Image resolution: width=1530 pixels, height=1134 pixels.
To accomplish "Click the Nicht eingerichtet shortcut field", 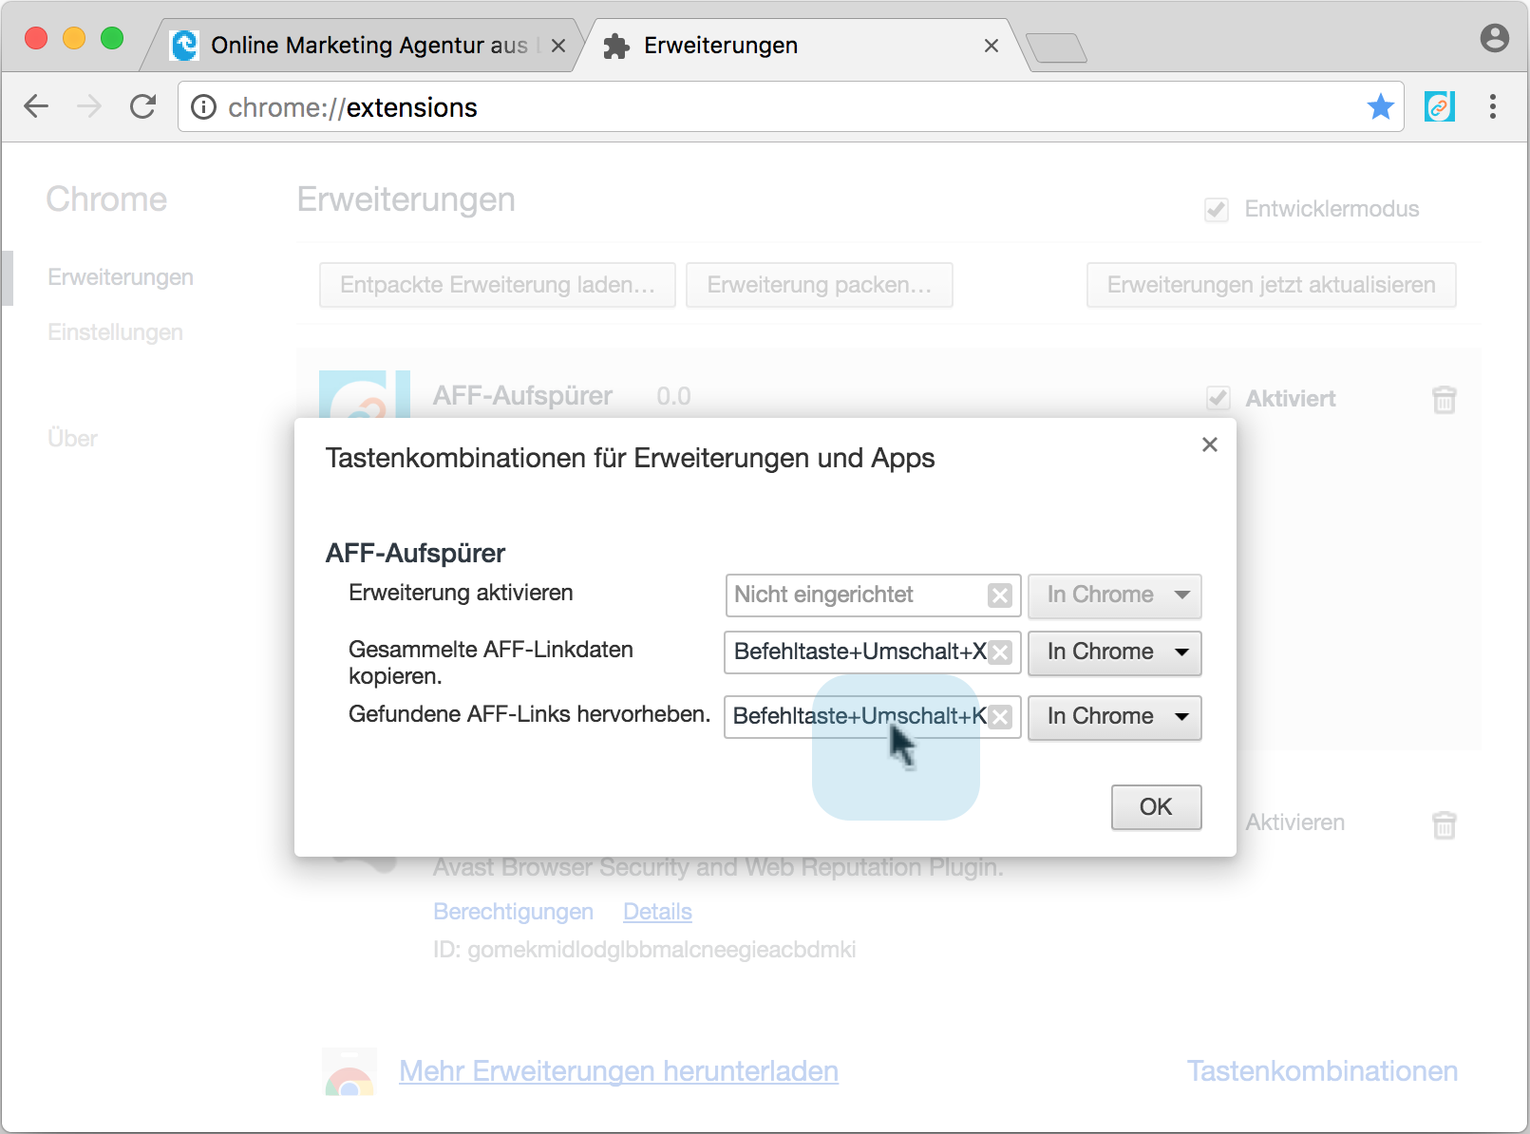I will (855, 595).
